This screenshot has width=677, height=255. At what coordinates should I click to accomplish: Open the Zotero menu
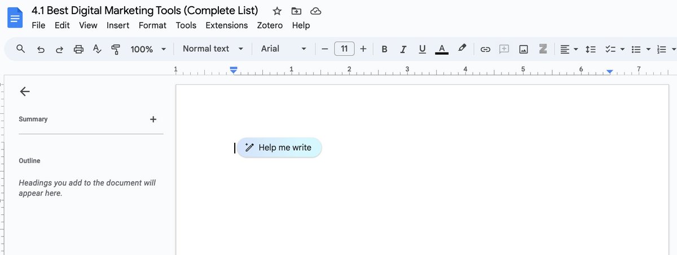(x=270, y=25)
